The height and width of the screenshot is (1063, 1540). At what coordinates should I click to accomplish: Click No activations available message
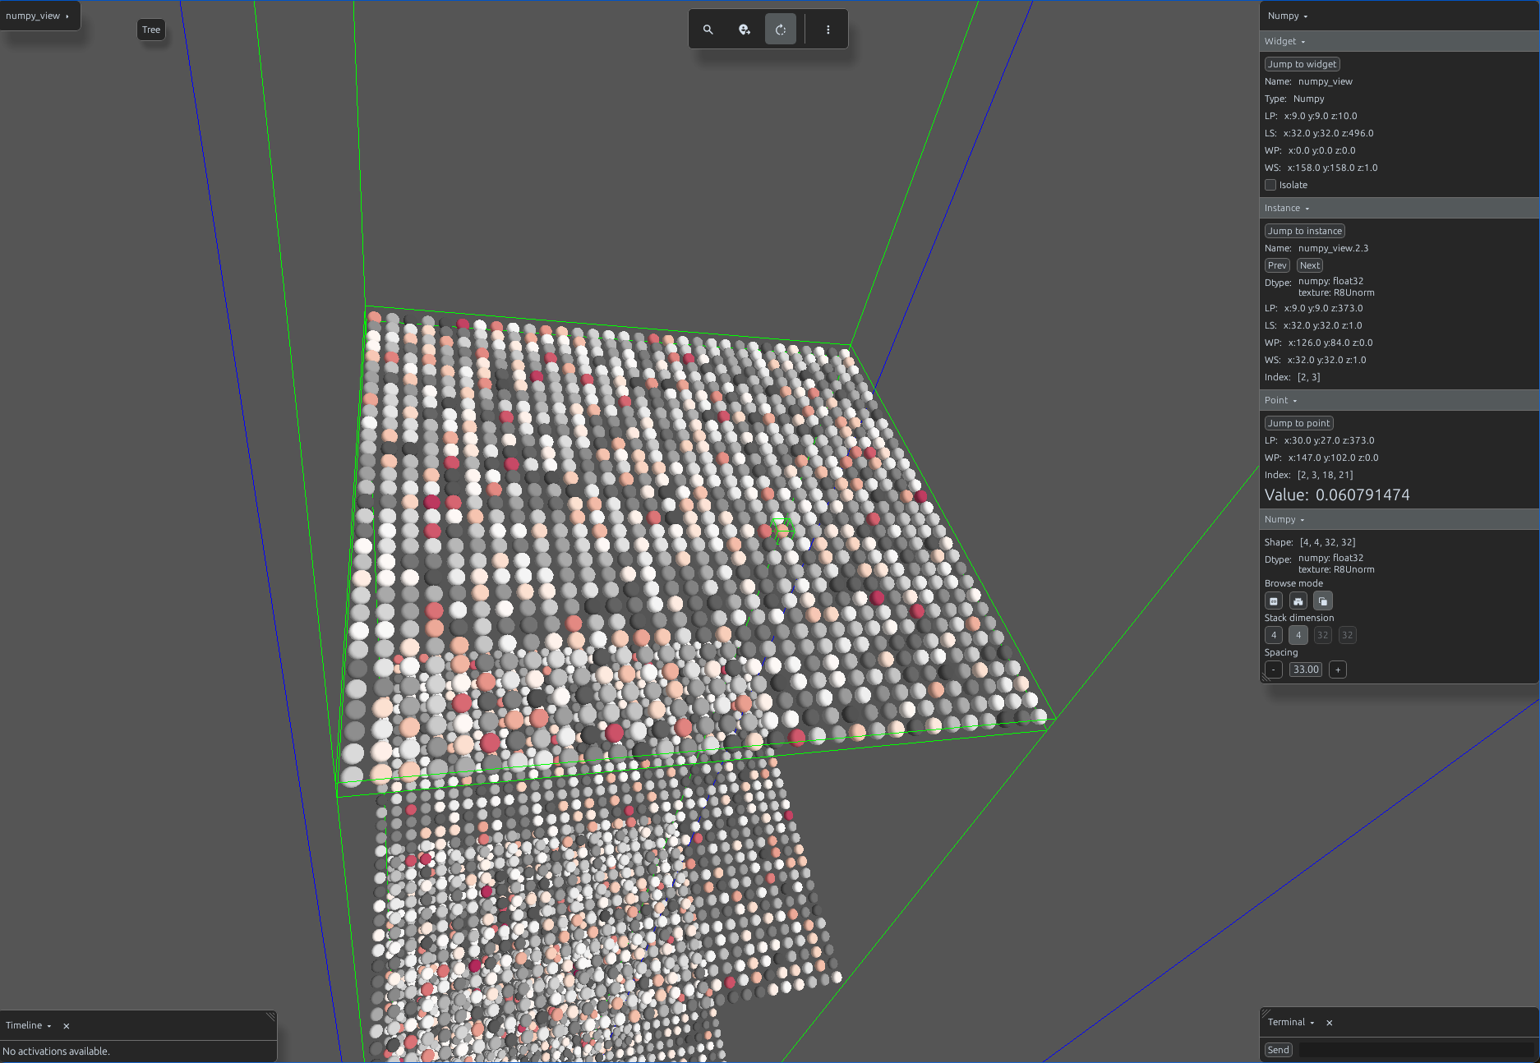tap(56, 1051)
